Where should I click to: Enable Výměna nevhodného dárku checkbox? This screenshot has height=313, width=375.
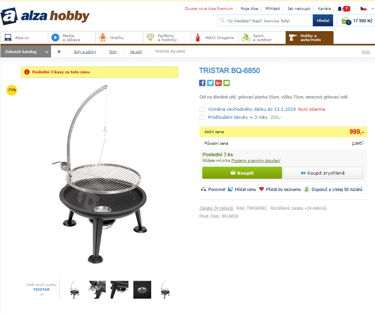tap(202, 110)
